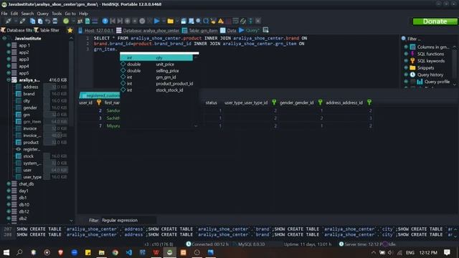The width and height of the screenshot is (459, 258).
Task: Expand the Query history helper node
Action: pos(406,75)
